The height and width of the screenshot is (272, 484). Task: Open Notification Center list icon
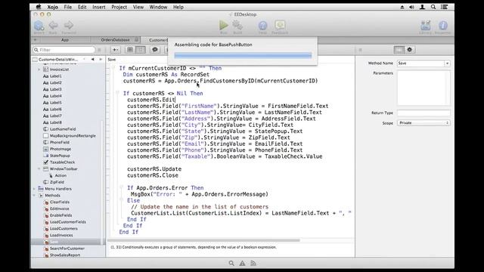444,7
